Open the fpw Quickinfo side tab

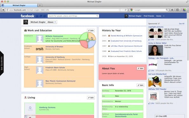(x=2, y=63)
